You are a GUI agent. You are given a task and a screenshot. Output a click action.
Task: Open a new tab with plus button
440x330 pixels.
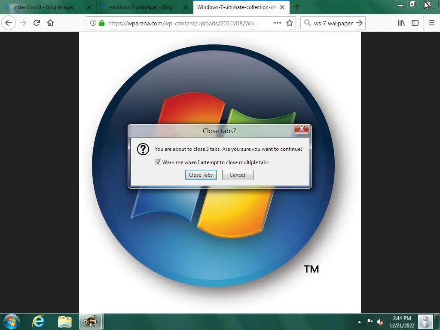pyautogui.click(x=297, y=7)
